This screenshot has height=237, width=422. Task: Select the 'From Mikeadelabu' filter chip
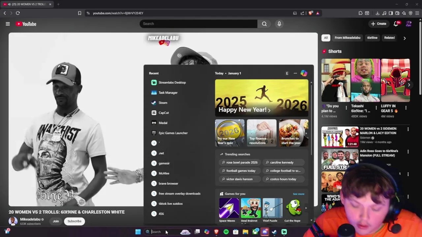(347, 38)
